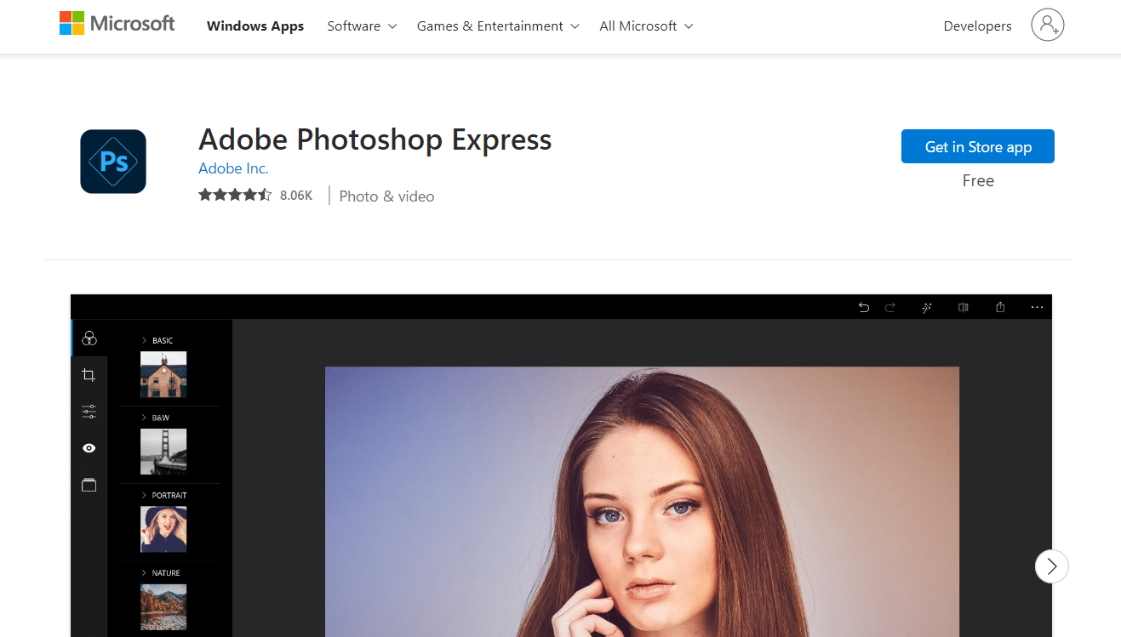Open the Photo & video category link

click(386, 196)
